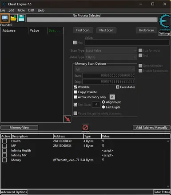Click the Value column header in results
Viewport: 171px width, 195px height.
tap(38, 31)
